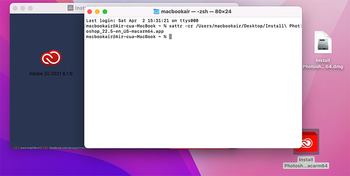Select the red Install Photoshop installer app icon

306,142
